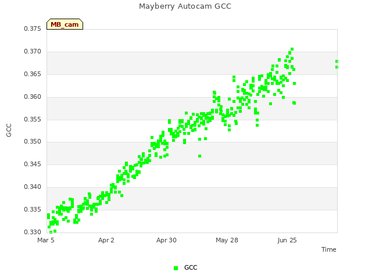Click the 0.370 y-axis value
372x279 pixels.
[33, 52]
